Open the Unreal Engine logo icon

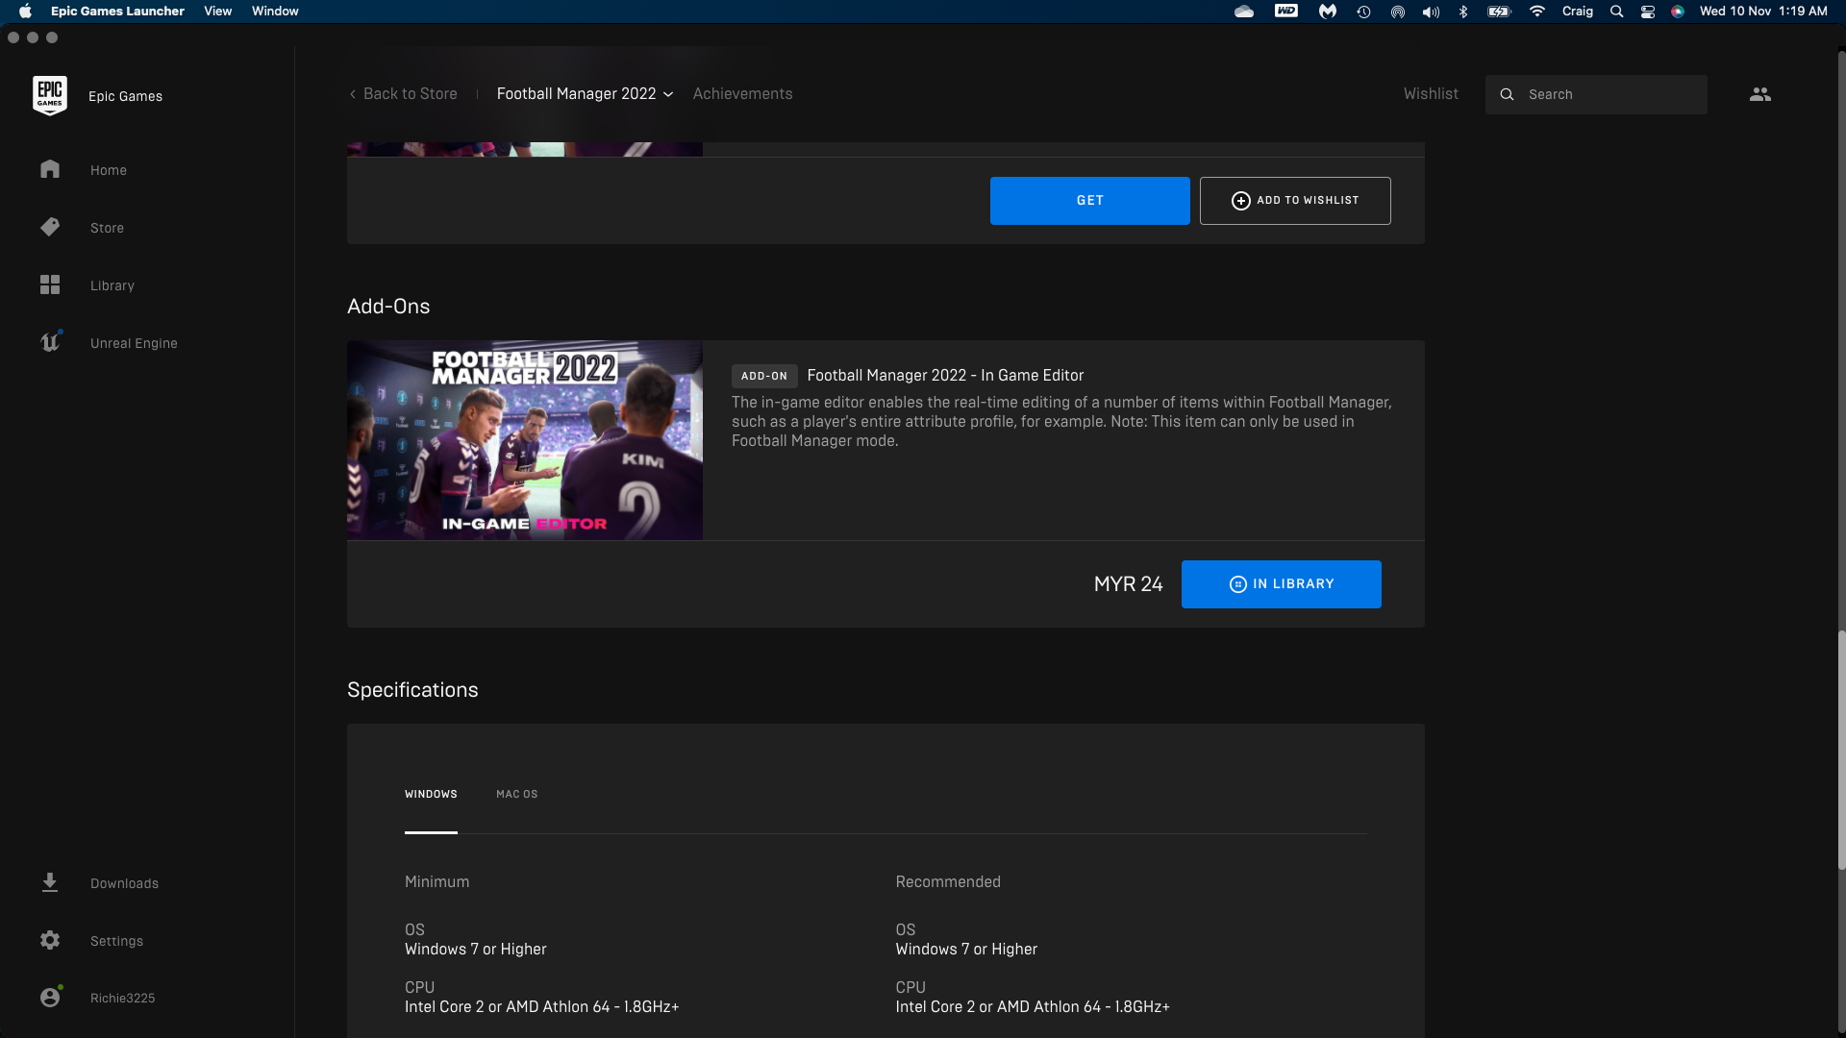pos(50,342)
